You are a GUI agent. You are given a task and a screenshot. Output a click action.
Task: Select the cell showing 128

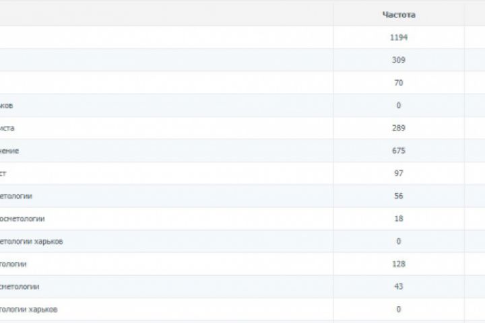(x=399, y=264)
